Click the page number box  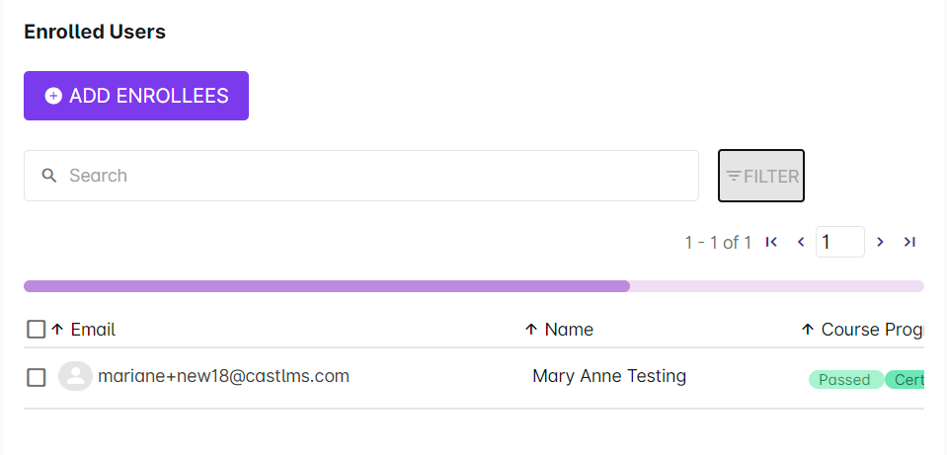pos(839,242)
